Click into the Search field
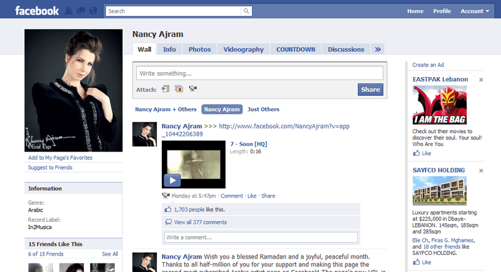 [174, 11]
